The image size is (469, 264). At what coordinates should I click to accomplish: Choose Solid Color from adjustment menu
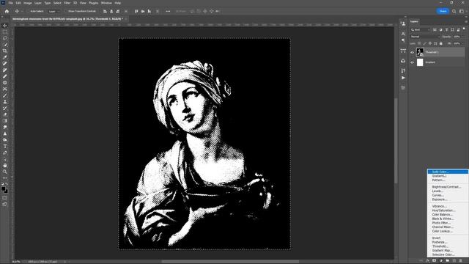pyautogui.click(x=448, y=172)
